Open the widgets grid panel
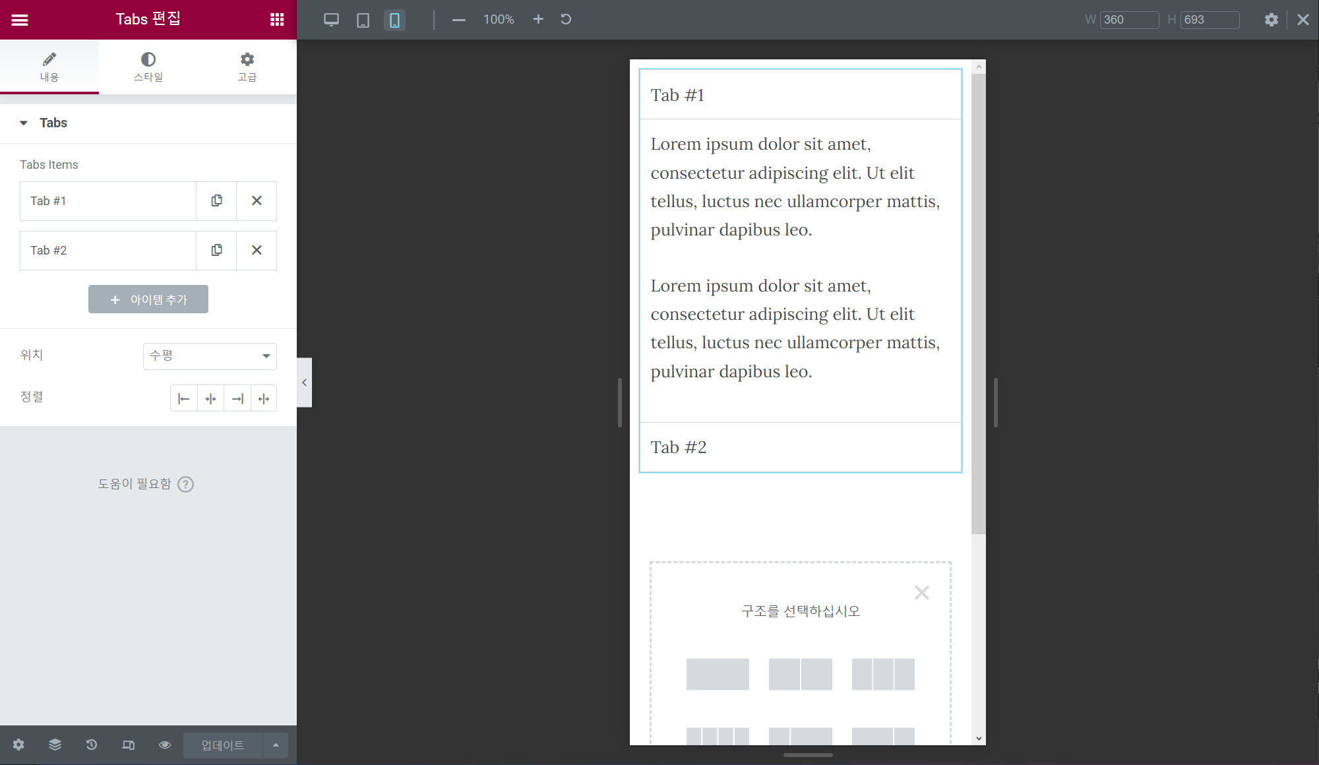This screenshot has height=765, width=1319. 277,20
